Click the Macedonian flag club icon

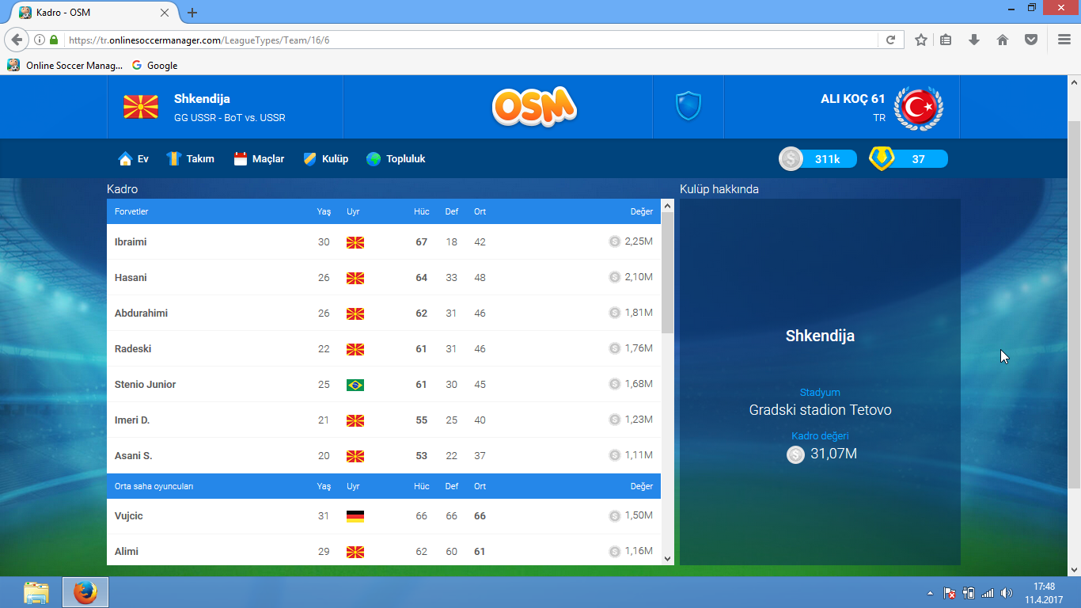[x=141, y=107]
